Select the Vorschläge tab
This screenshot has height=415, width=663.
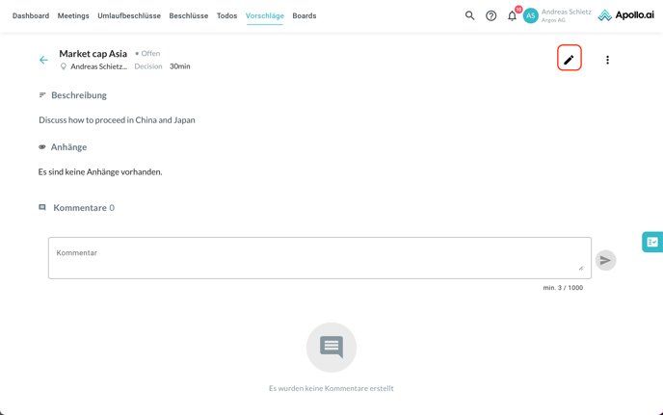(x=265, y=15)
